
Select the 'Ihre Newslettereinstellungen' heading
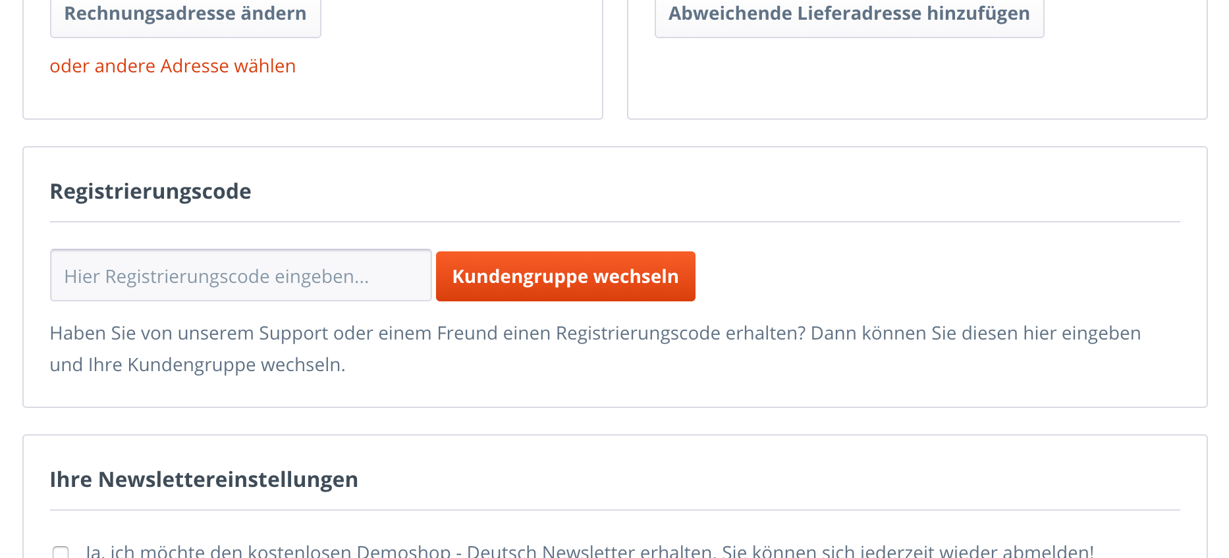(x=204, y=480)
